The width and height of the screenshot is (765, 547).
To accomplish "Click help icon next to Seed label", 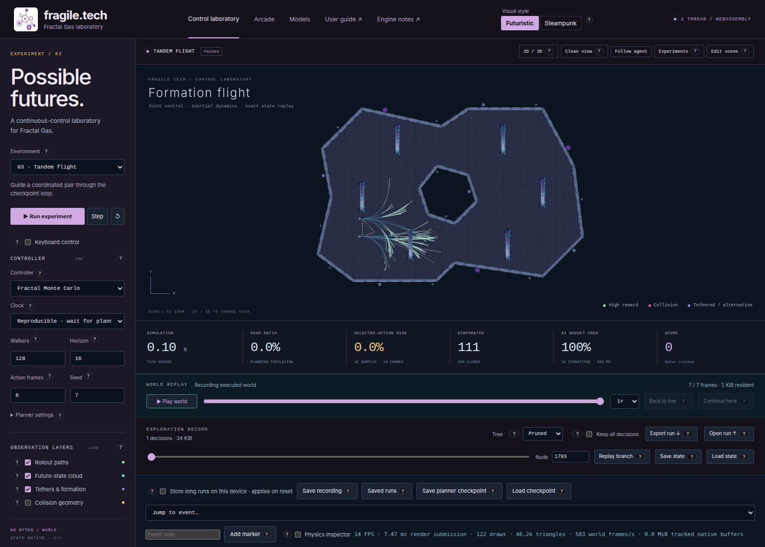I will (88, 376).
